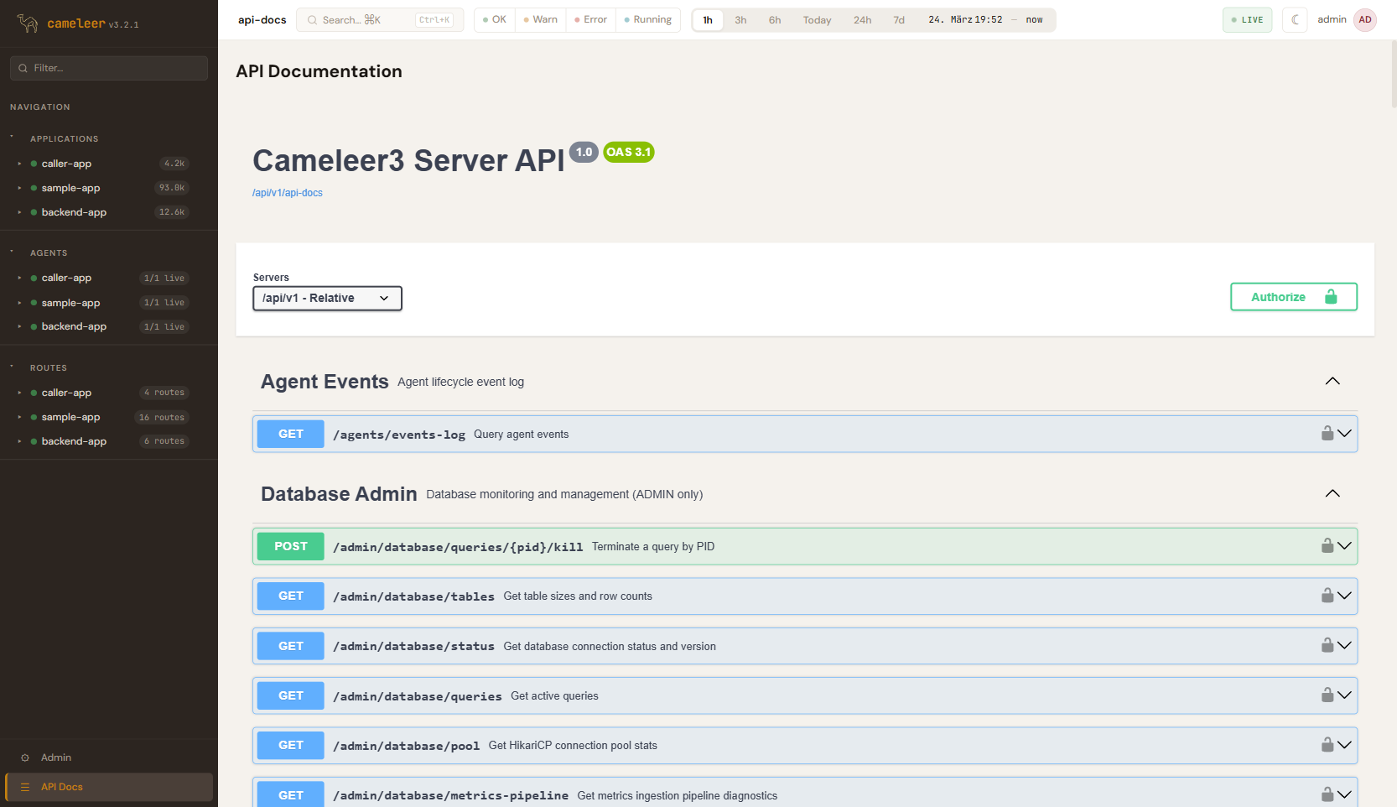Click the Authorize button

click(x=1293, y=297)
